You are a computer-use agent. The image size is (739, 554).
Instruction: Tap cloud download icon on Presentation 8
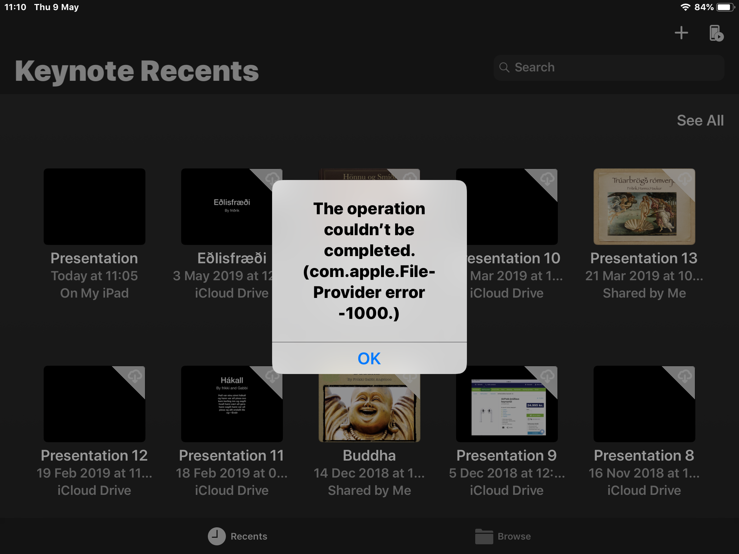[685, 376]
